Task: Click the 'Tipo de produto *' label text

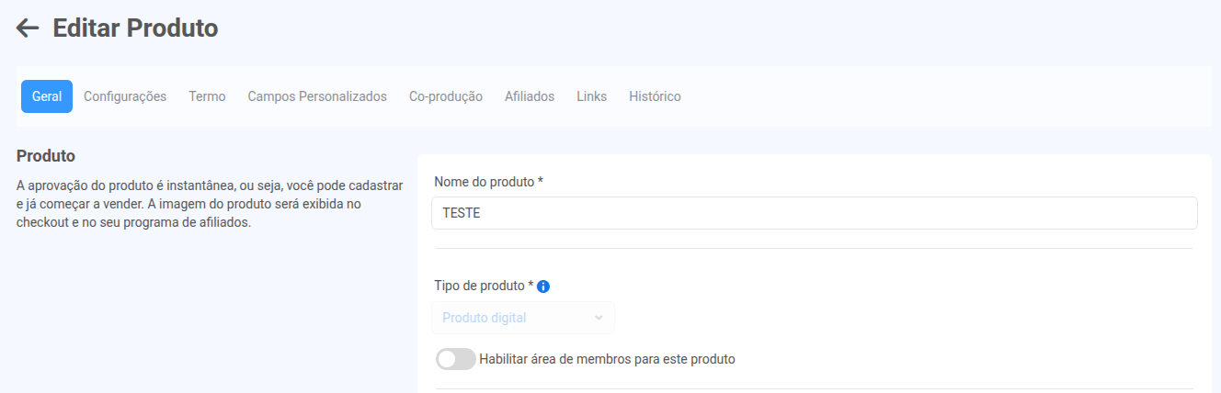Action: (484, 286)
